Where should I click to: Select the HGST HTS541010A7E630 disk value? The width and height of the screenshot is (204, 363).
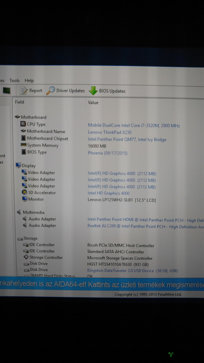click(x=118, y=264)
